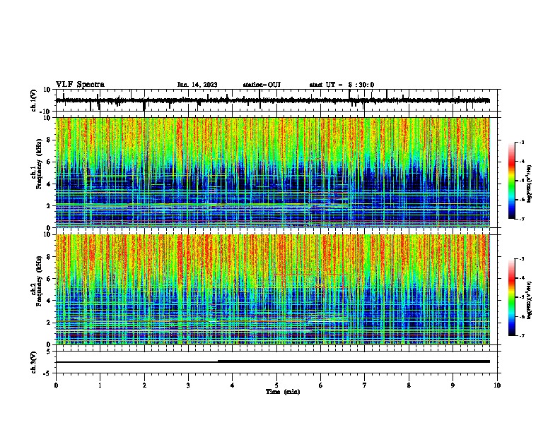Click the "8" tick on Time axis
Viewport: 560px width, 432px height.
[409, 385]
